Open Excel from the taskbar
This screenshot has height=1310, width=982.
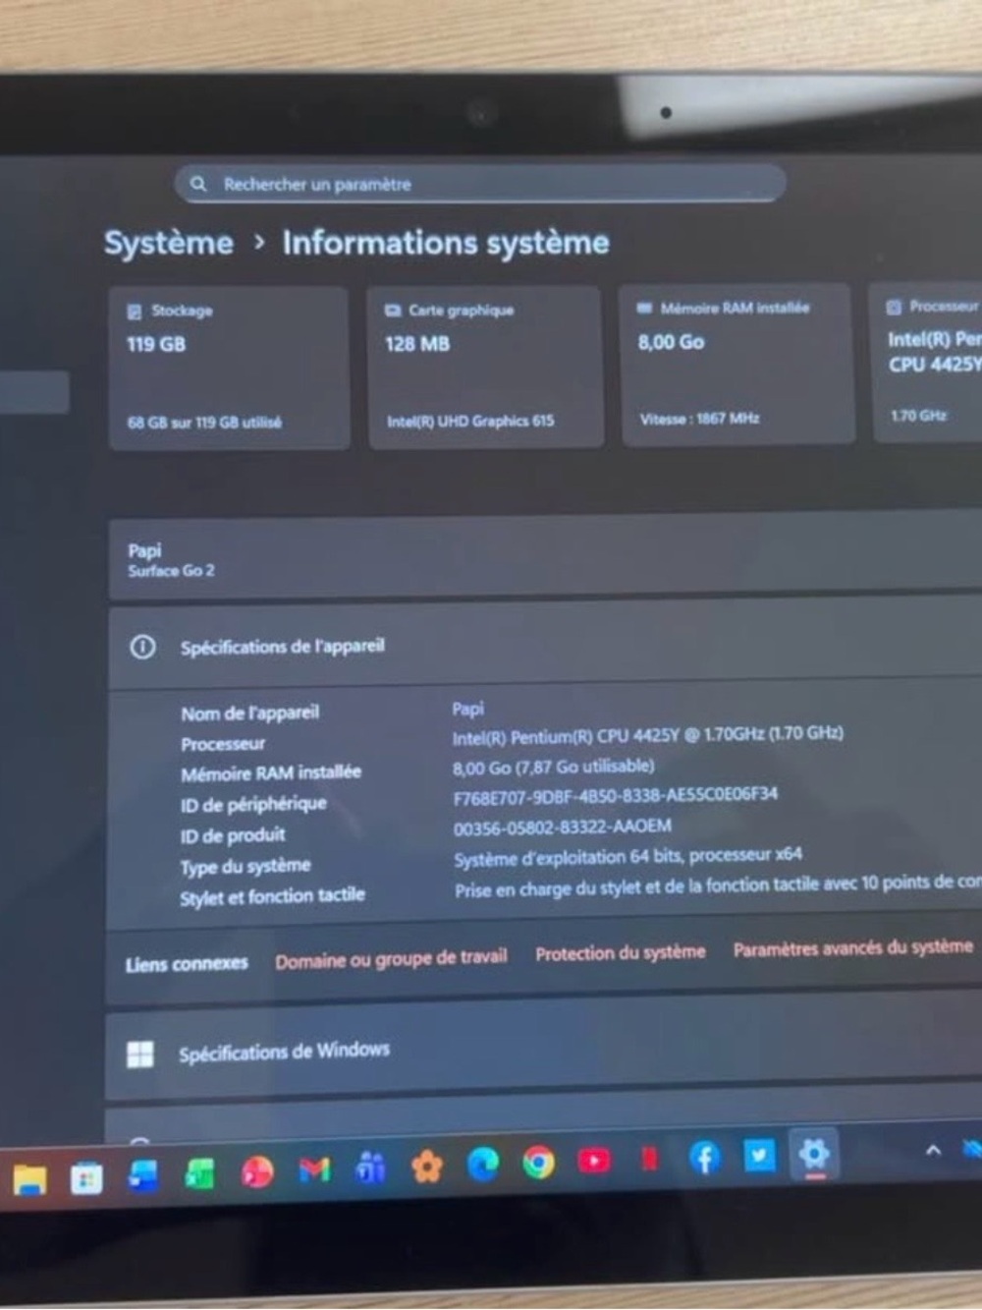tap(199, 1173)
